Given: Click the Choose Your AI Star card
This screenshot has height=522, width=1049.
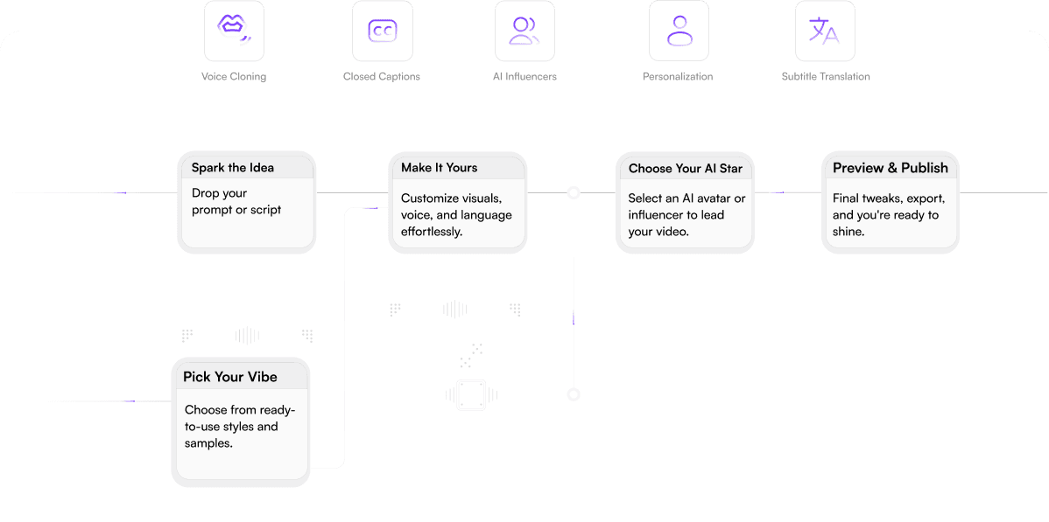Looking at the screenshot, I should [685, 203].
